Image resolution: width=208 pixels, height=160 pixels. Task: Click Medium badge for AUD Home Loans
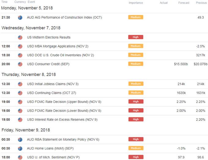(136, 148)
